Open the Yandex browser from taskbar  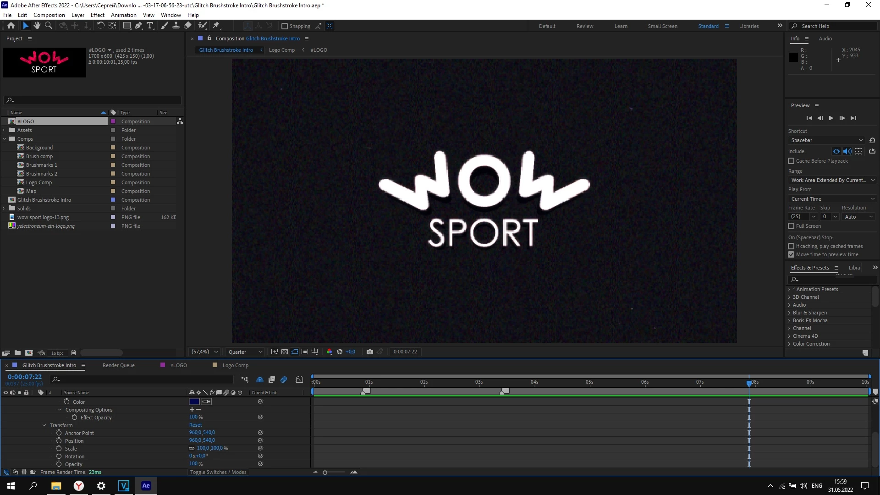tap(79, 486)
